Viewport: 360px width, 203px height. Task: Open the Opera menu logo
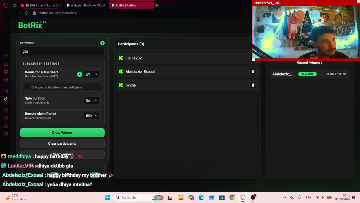coord(6,5)
